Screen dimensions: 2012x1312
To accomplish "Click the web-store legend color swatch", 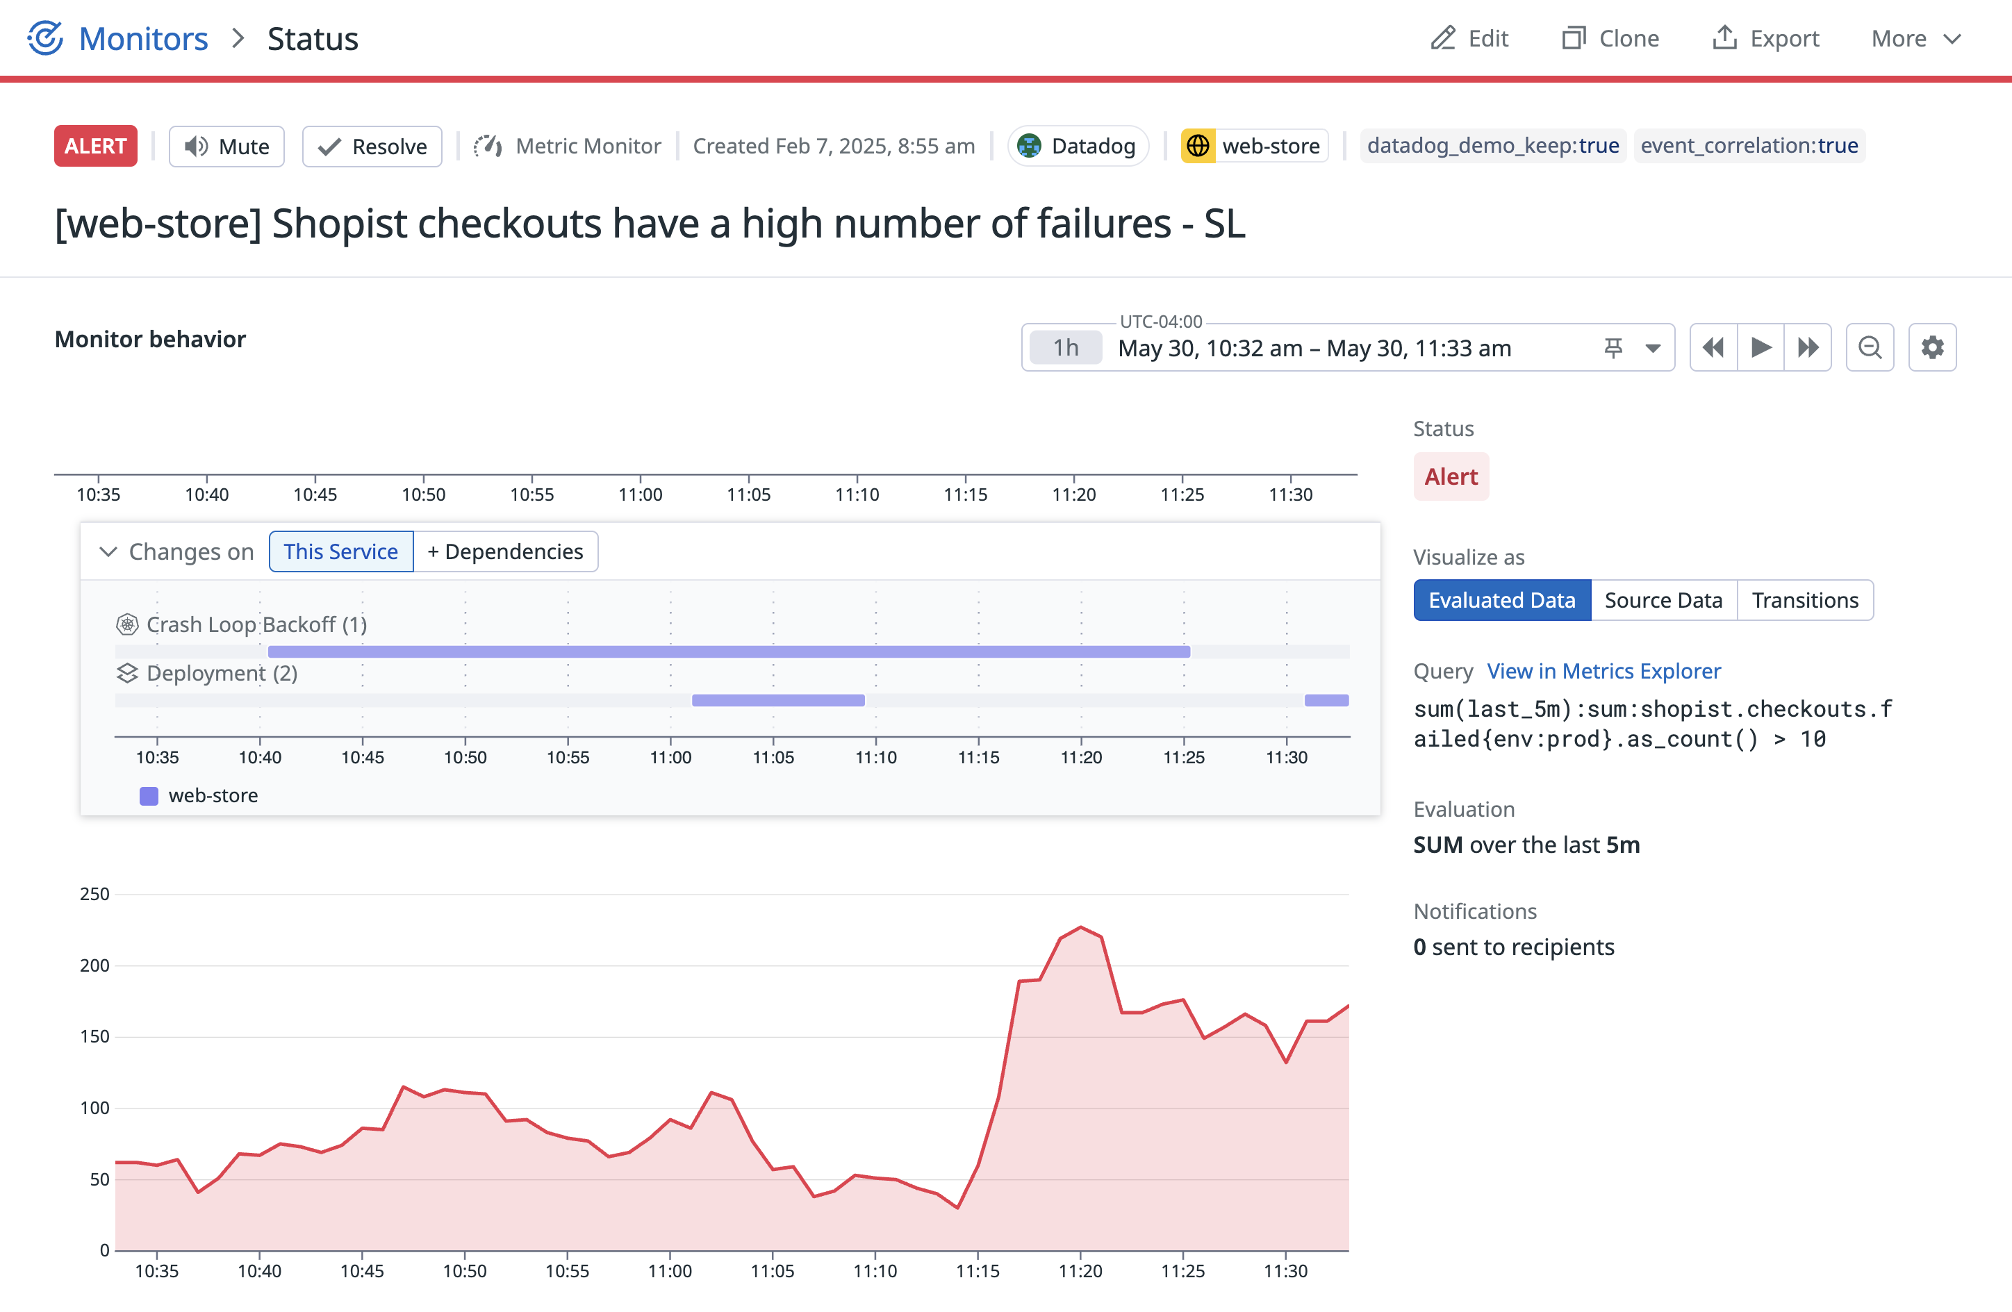I will click(x=149, y=795).
